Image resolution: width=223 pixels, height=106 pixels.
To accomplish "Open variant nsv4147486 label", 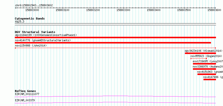I will pyautogui.click(x=213, y=77).
